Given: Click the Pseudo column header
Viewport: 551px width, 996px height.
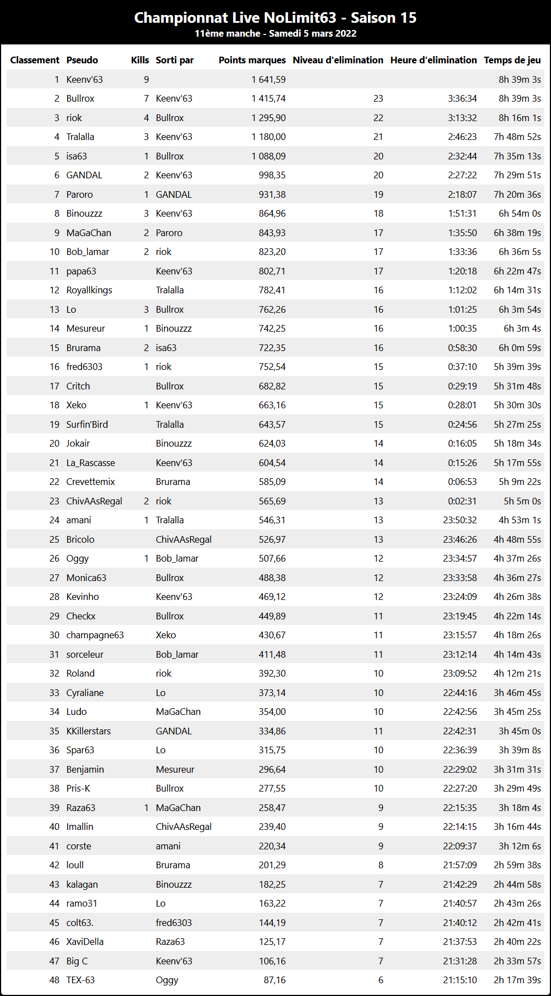Looking at the screenshot, I should [82, 60].
